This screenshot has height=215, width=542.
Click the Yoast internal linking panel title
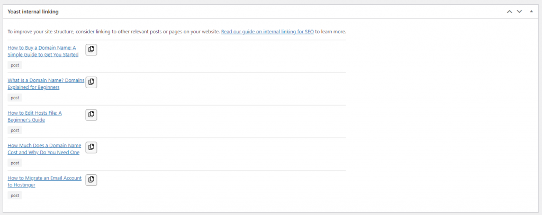[33, 11]
